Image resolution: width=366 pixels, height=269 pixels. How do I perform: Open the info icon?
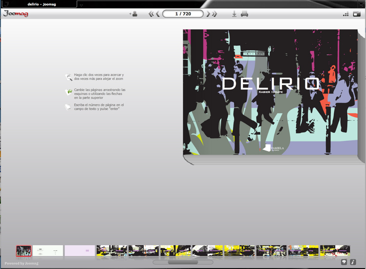coord(353,262)
